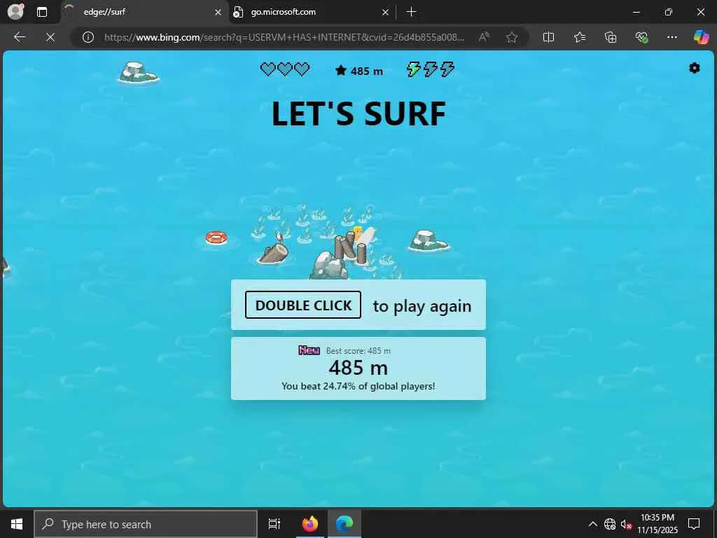Screen dimensions: 717x538
Task: Close the edge://surf tab
Action: (x=218, y=13)
